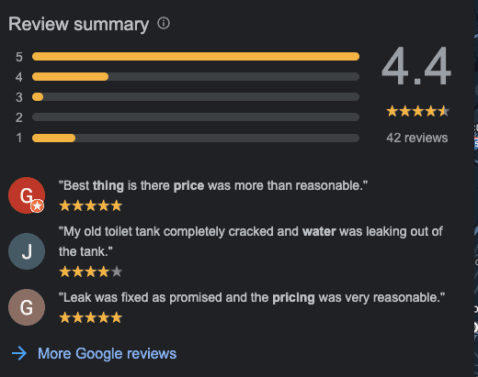Select the 4-star rating bar
The image size is (478, 377).
coord(196,76)
